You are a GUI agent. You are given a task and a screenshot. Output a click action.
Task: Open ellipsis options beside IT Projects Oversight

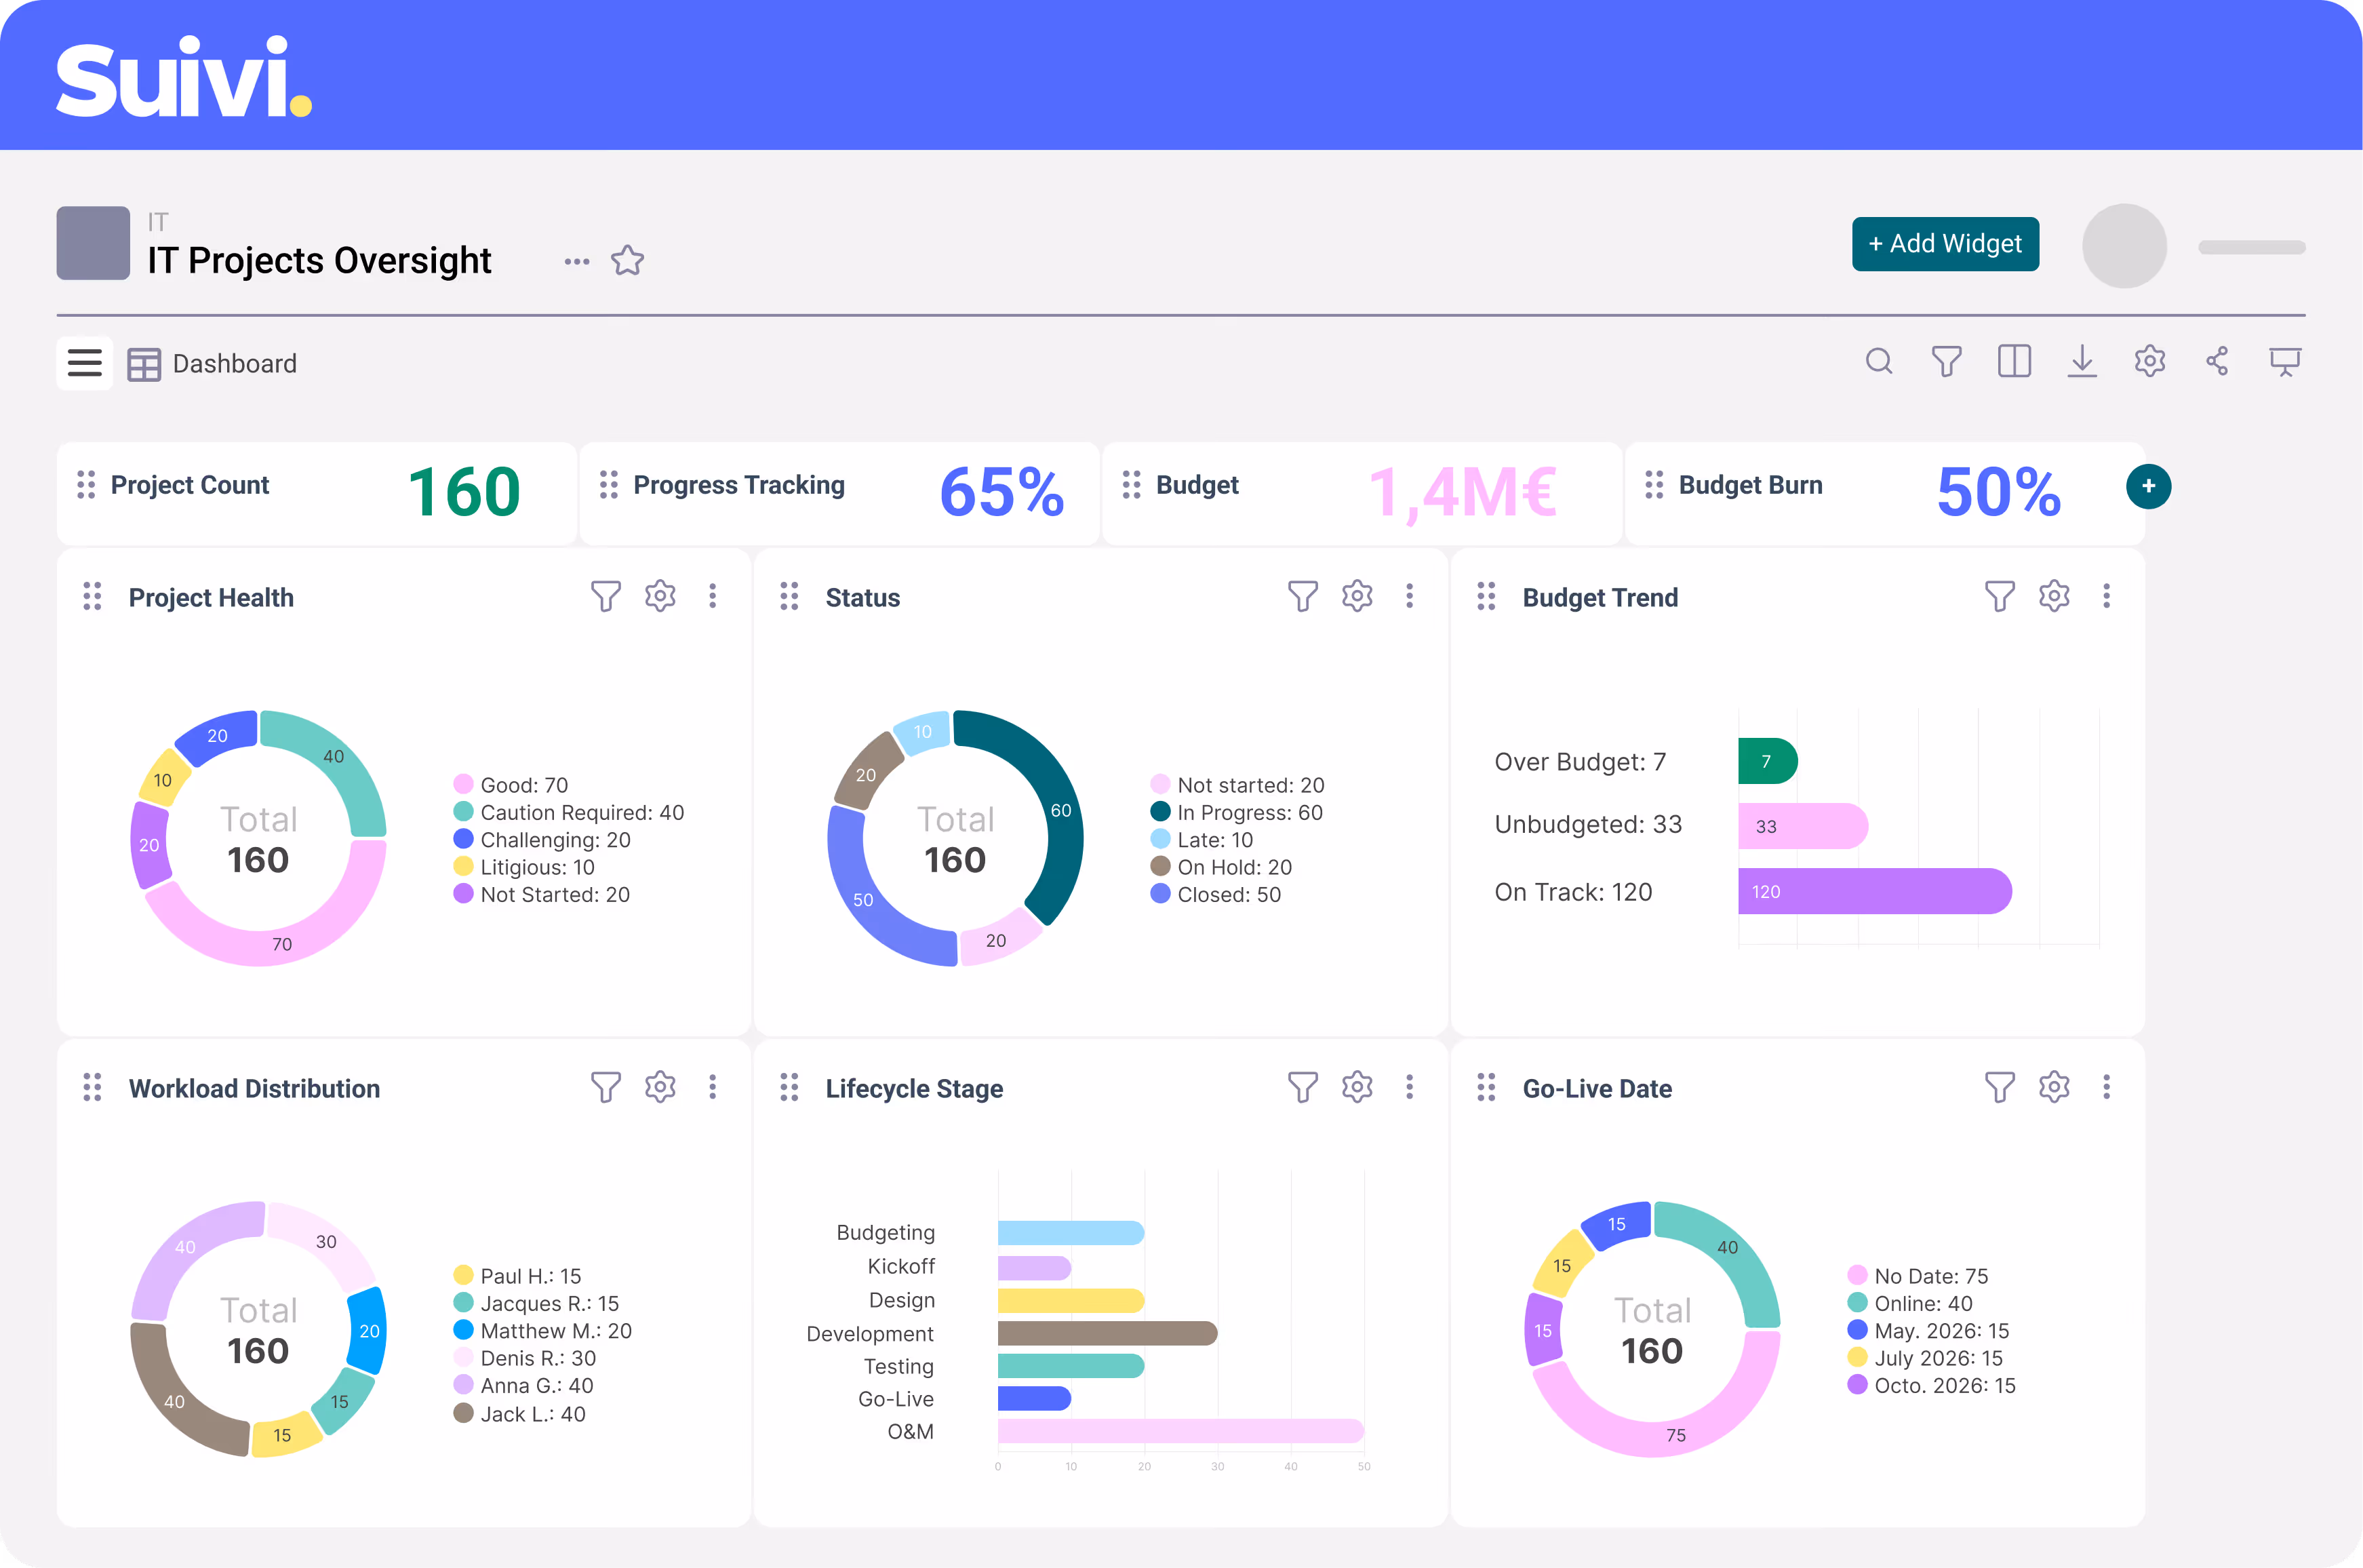point(577,262)
